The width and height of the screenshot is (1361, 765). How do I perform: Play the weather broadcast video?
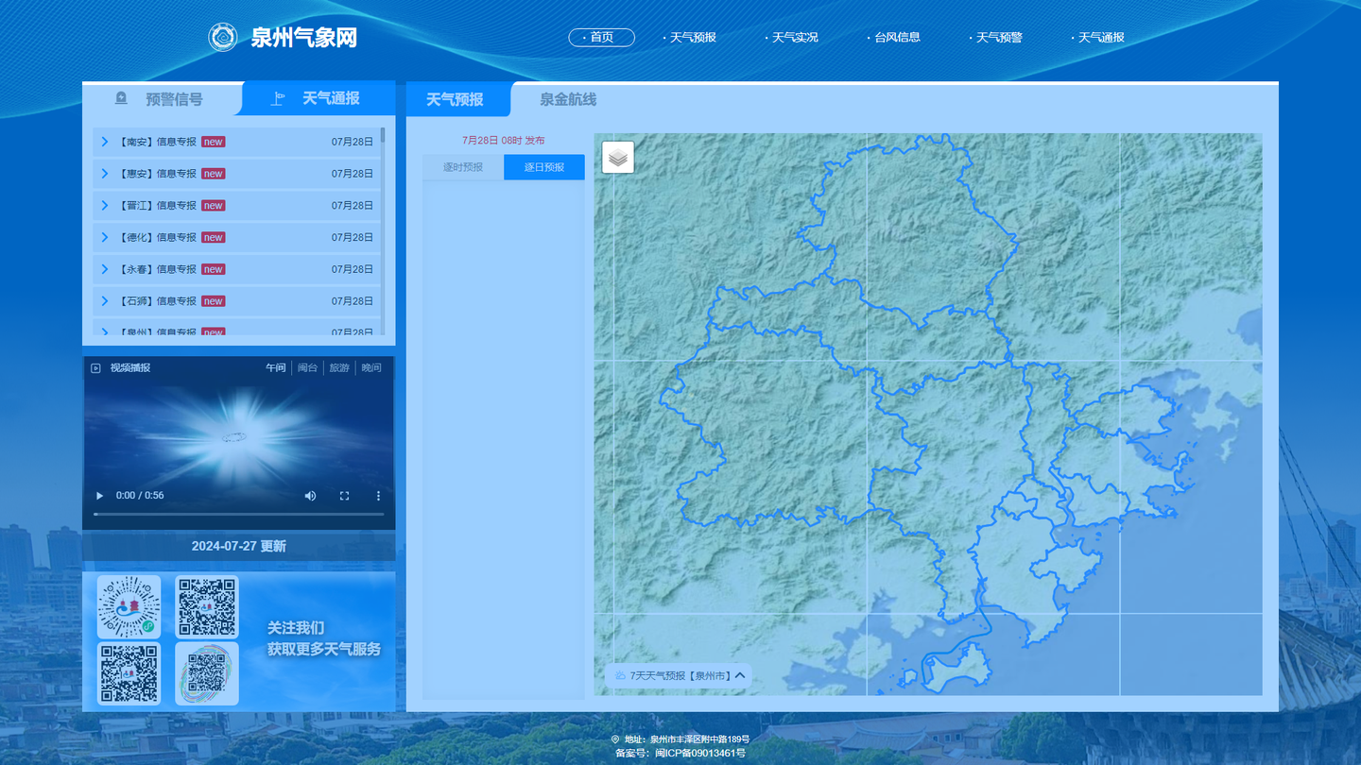pyautogui.click(x=100, y=496)
